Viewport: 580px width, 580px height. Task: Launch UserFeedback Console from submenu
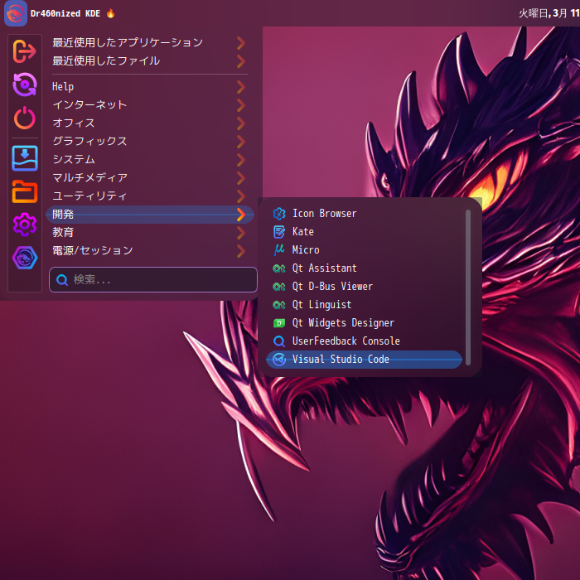pyautogui.click(x=364, y=341)
